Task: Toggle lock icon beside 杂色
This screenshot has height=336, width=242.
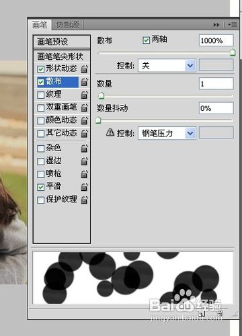Action: pos(84,149)
